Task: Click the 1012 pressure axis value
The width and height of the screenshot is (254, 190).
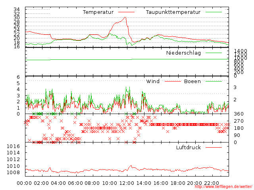Action: [x=13, y=160]
